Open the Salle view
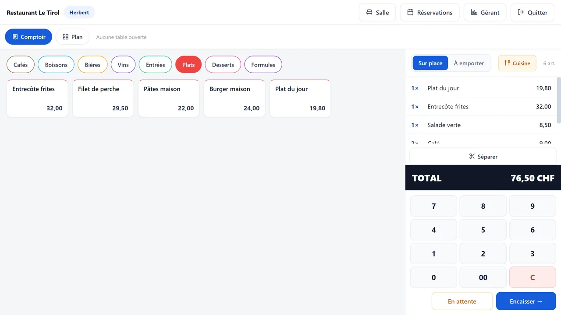The height and width of the screenshot is (315, 561). (x=377, y=12)
